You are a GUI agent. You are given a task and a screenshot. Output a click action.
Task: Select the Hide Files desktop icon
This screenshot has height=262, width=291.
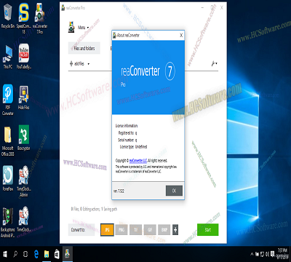24,98
